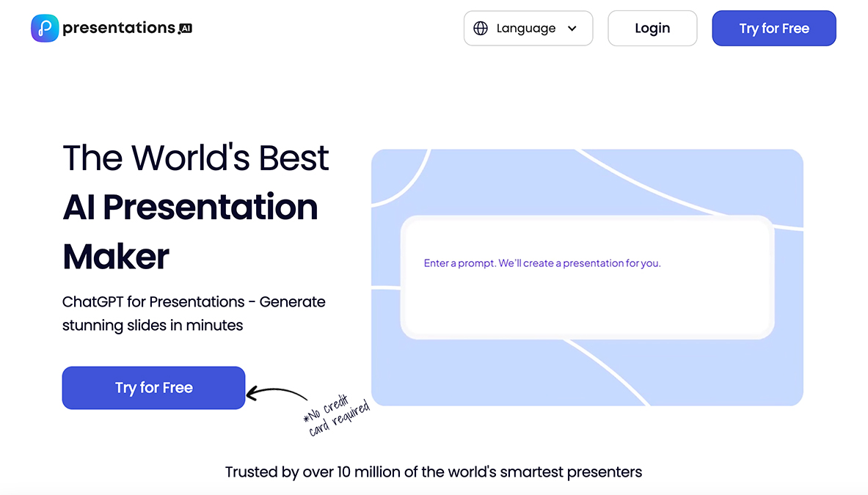Open the Language dropdown by its label

525,29
